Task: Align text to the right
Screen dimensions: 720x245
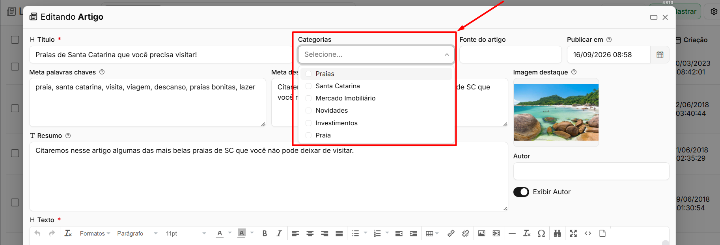Action: coord(325,234)
